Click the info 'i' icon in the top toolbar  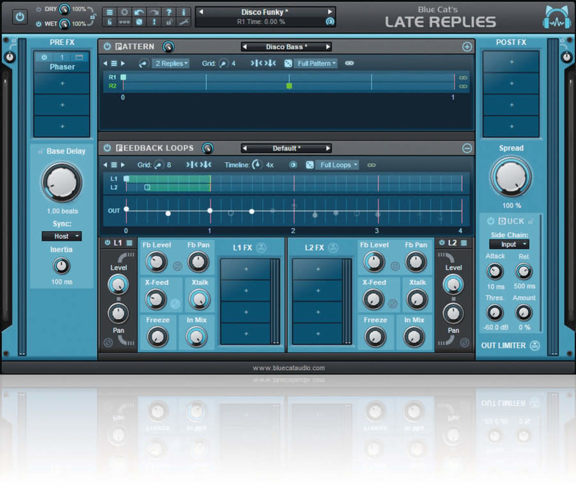pos(184,12)
